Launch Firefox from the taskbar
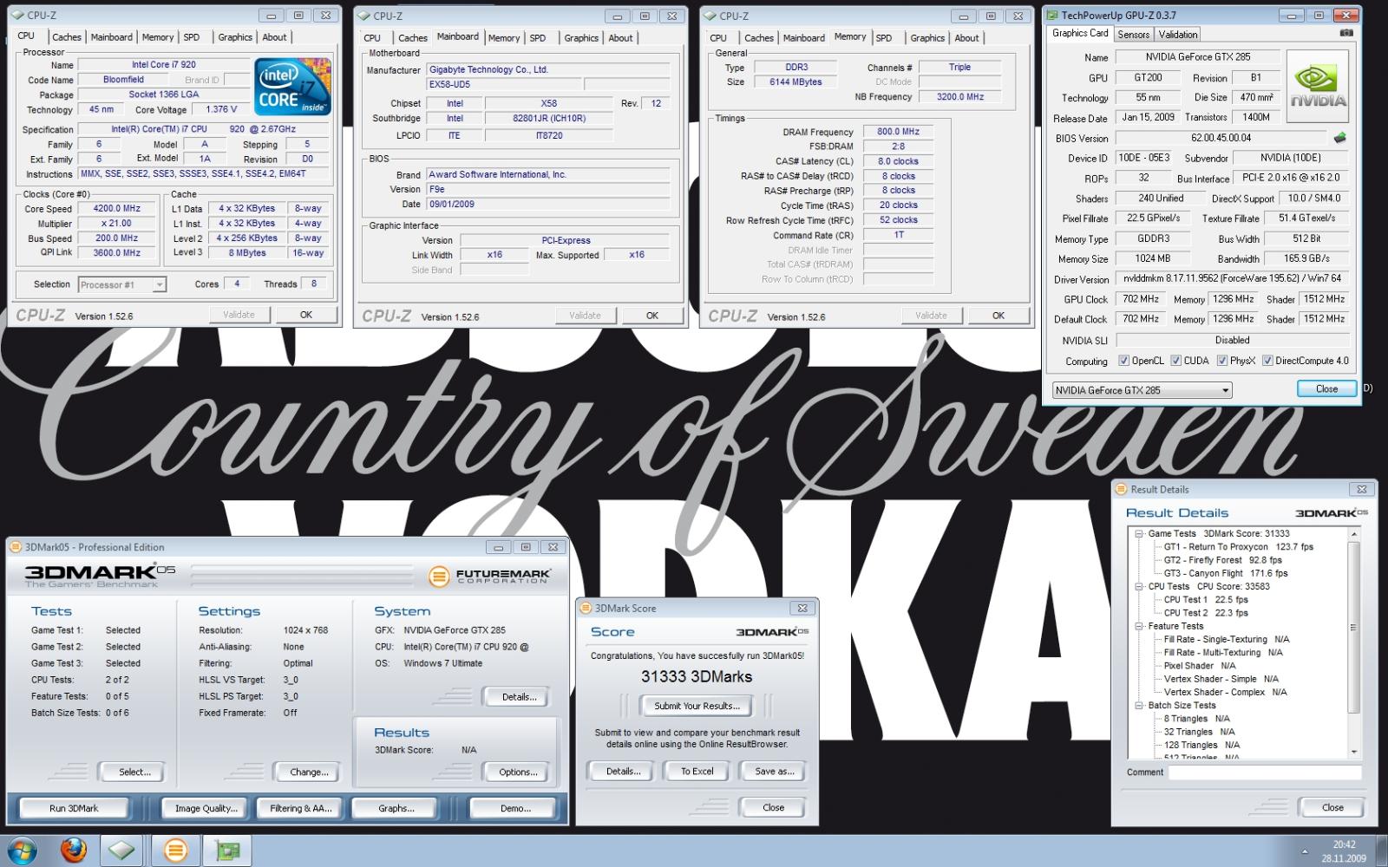 [x=74, y=850]
